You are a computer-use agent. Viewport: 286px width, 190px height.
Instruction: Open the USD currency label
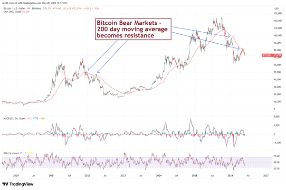coord(276,9)
